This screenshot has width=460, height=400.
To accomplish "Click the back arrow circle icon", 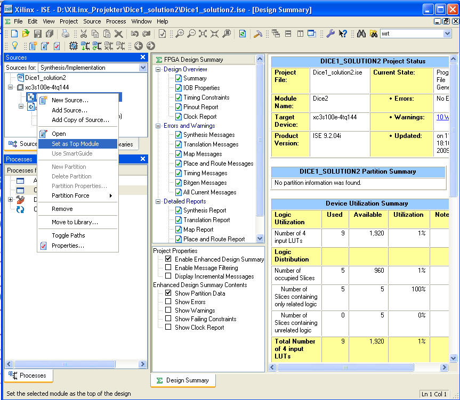I will pos(139,46).
